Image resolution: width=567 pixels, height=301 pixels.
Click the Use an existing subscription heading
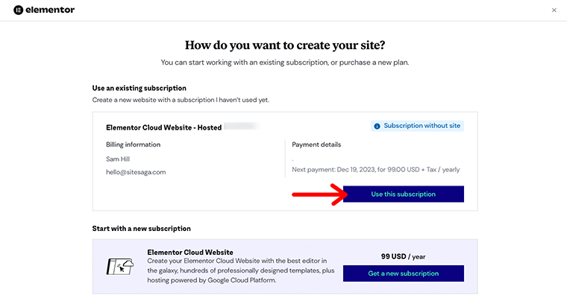[140, 88]
